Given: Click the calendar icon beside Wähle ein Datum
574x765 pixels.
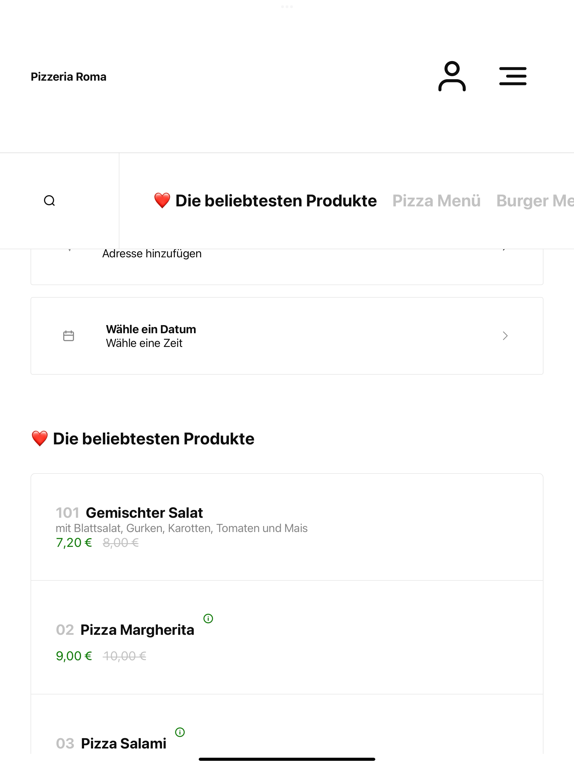Looking at the screenshot, I should click(x=69, y=336).
